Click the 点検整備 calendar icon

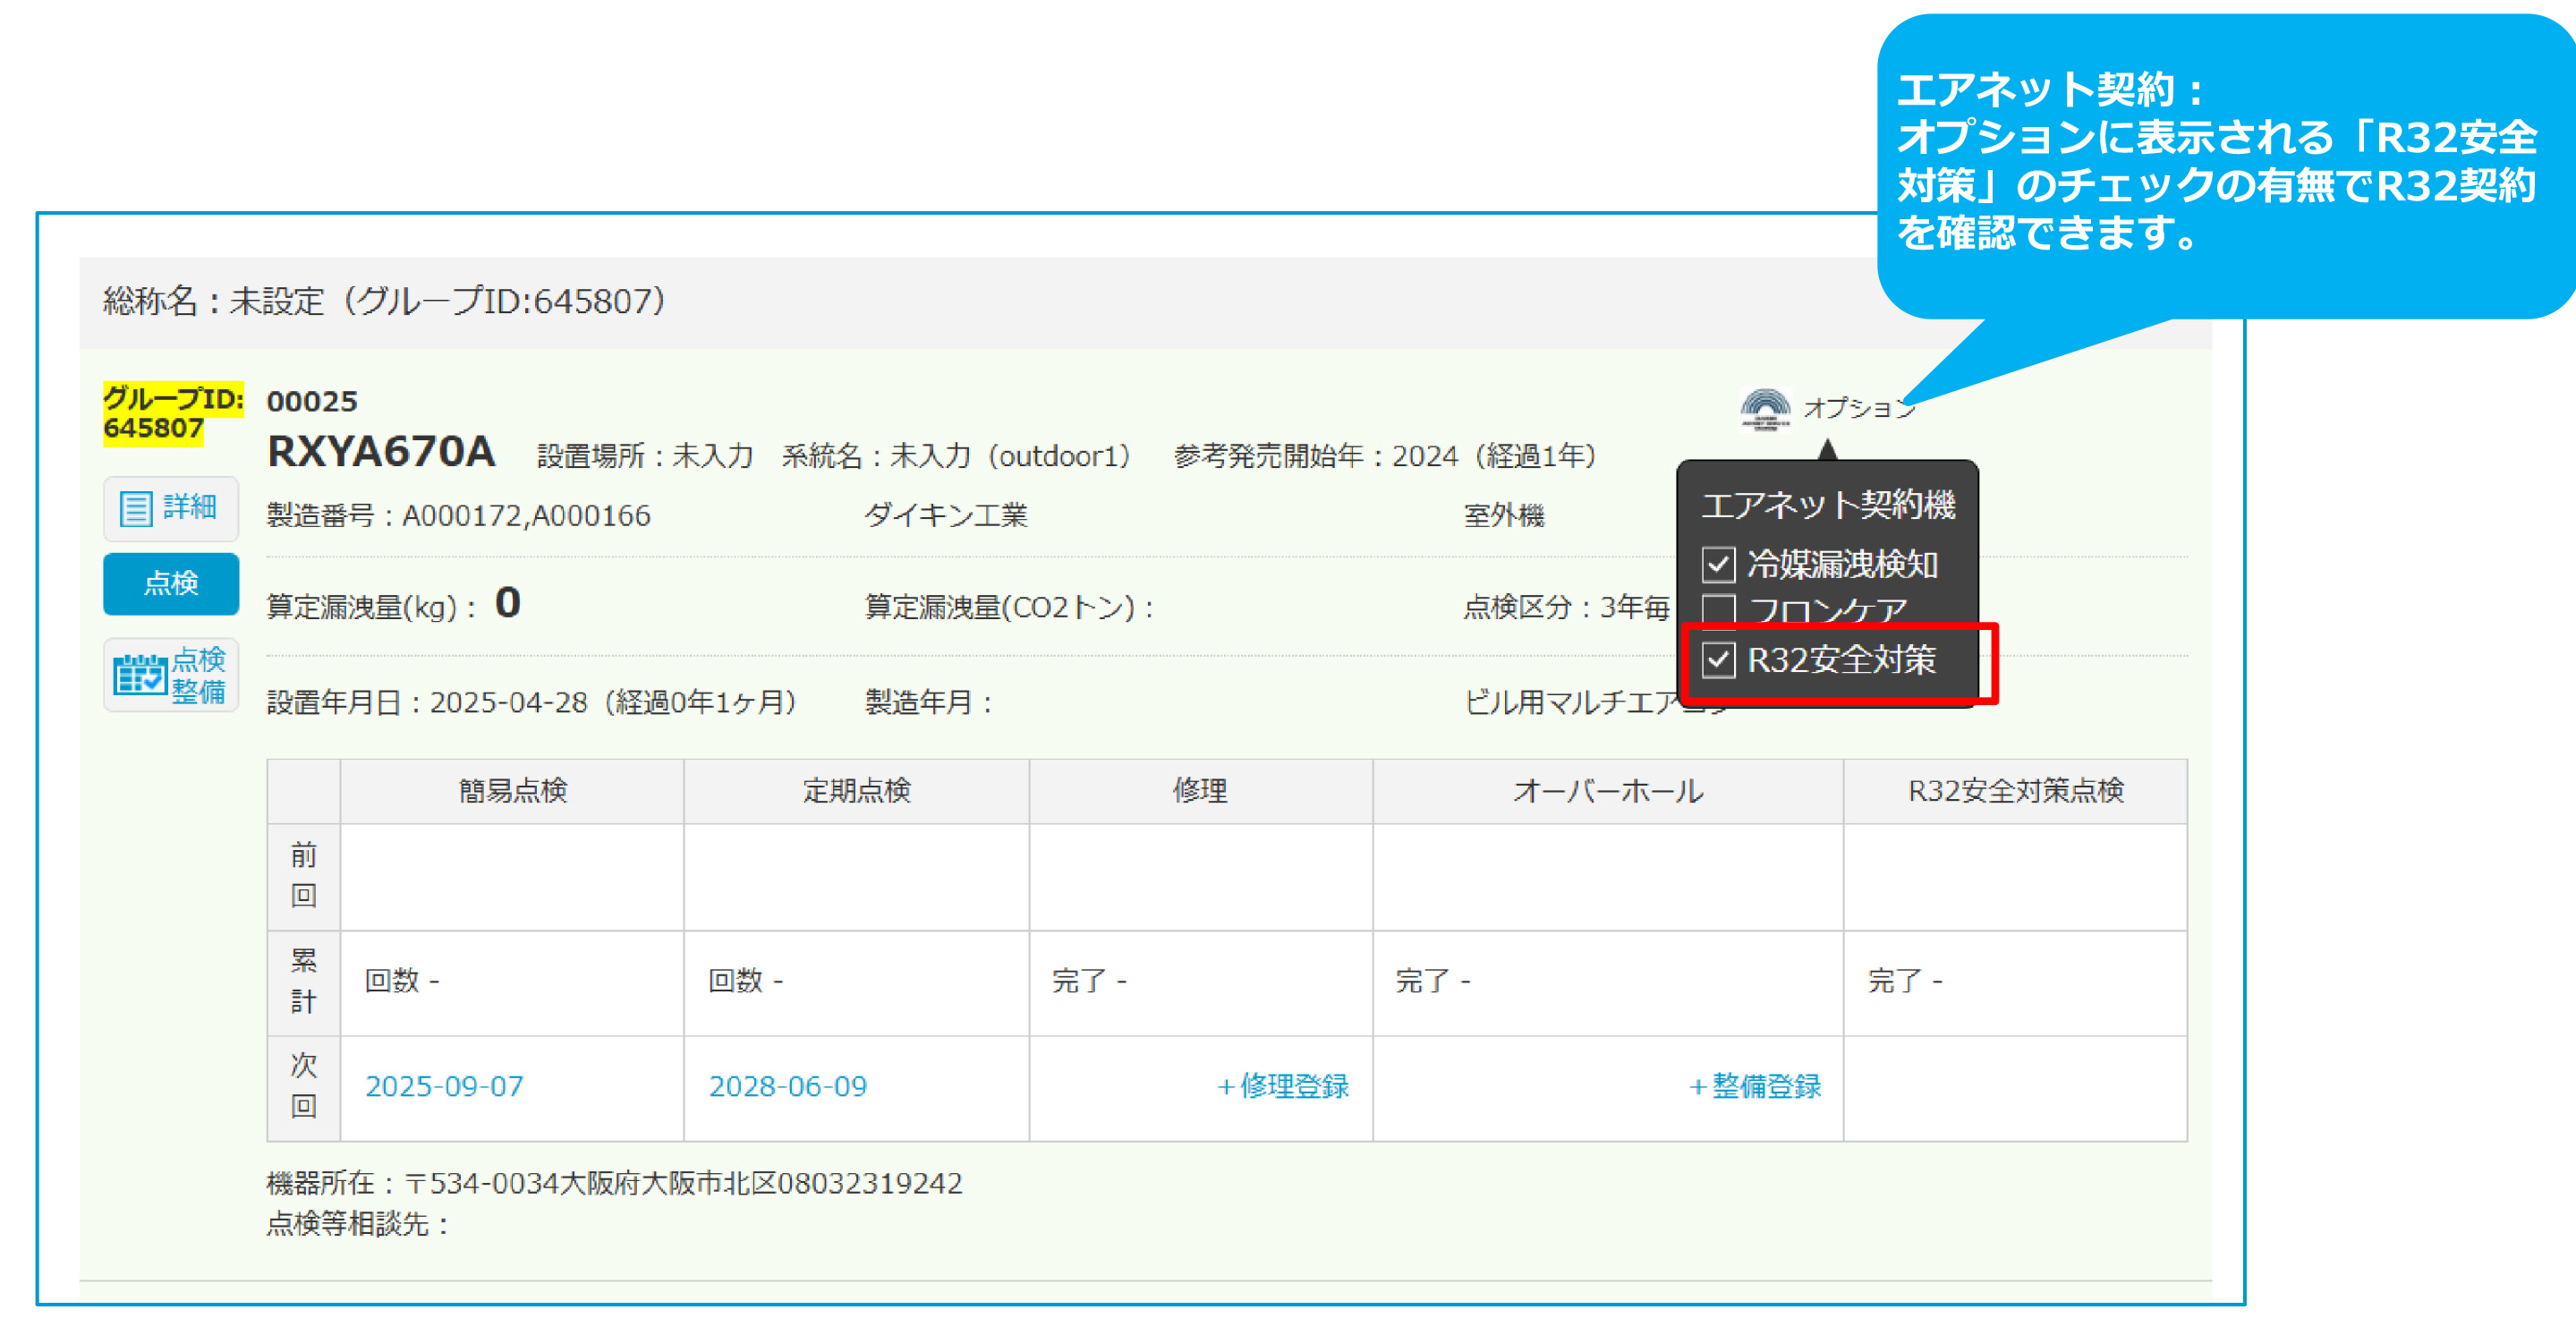(x=139, y=675)
